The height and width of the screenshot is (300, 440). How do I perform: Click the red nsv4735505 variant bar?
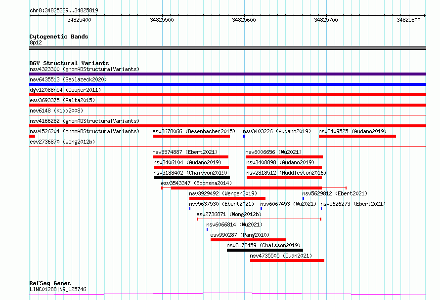point(287,261)
